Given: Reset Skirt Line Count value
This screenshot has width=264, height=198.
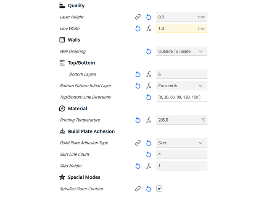Looking at the screenshot, I should [x=148, y=154].
